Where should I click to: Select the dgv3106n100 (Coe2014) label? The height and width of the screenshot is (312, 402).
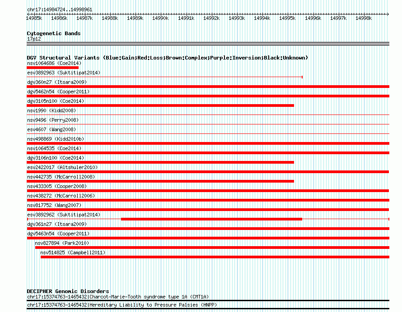pyautogui.click(x=56, y=158)
